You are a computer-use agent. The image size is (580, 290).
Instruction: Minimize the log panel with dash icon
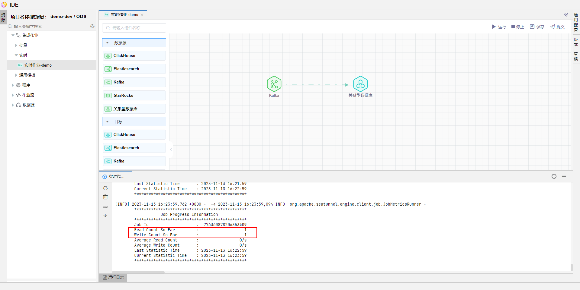(x=564, y=176)
